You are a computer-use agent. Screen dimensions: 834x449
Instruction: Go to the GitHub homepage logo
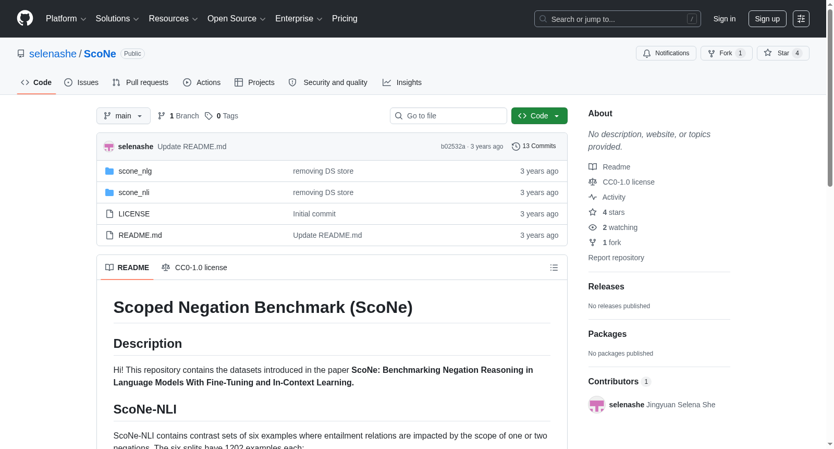(25, 18)
